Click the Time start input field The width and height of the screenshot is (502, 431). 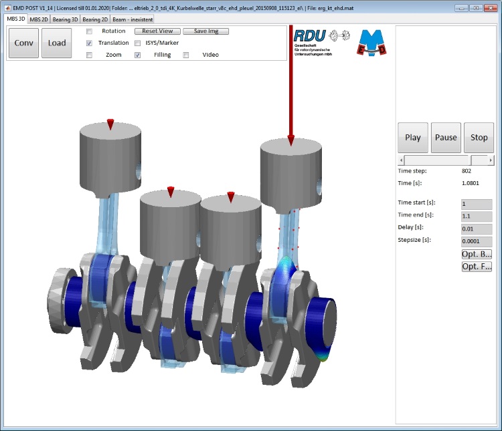coord(477,203)
